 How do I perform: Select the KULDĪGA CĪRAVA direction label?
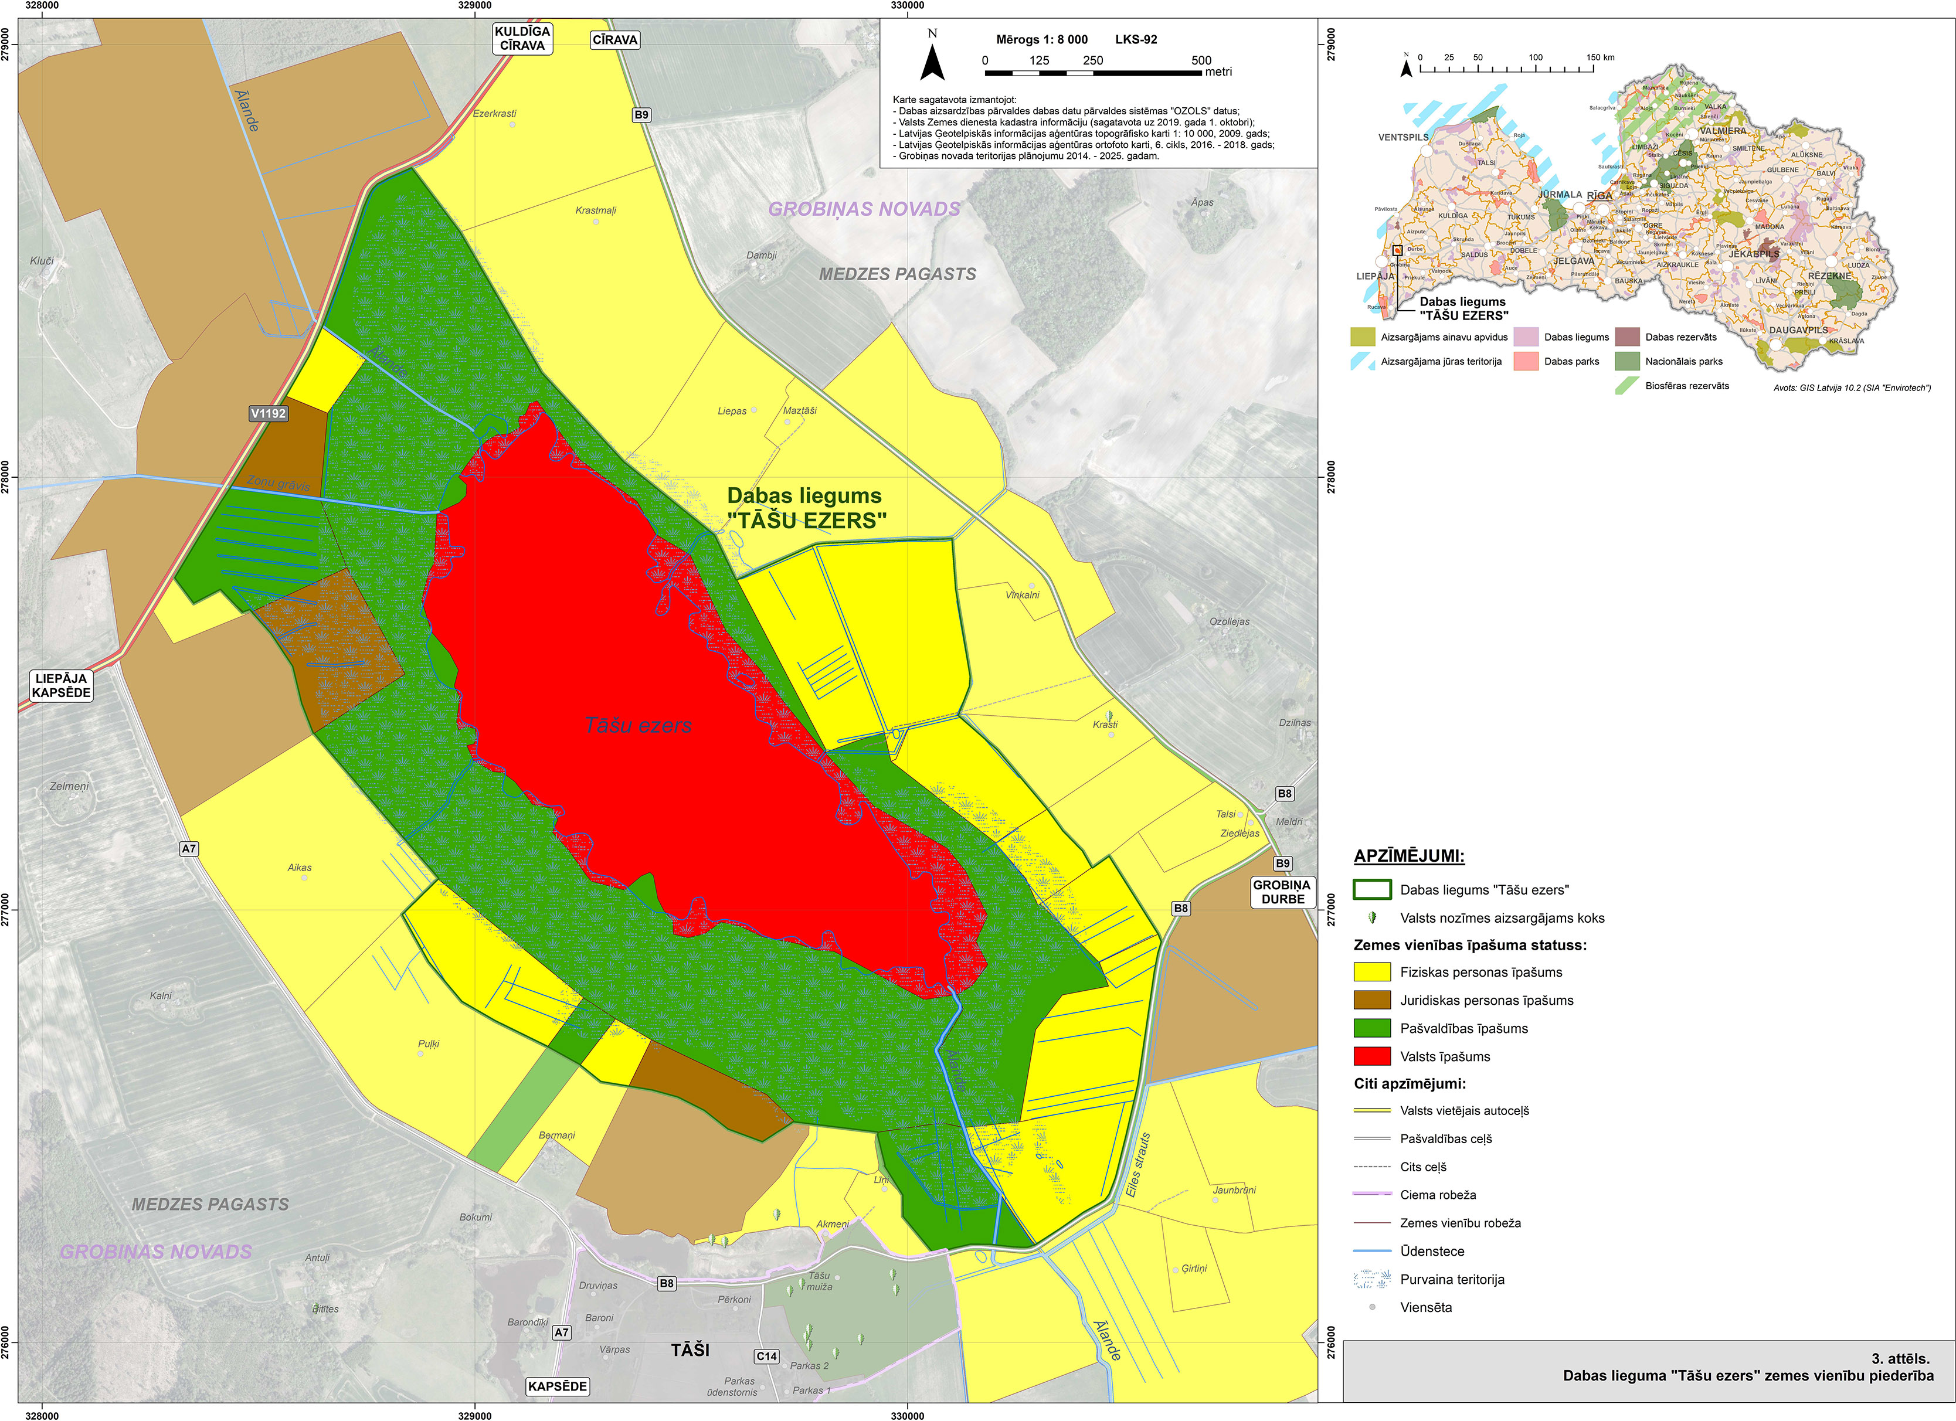522,38
